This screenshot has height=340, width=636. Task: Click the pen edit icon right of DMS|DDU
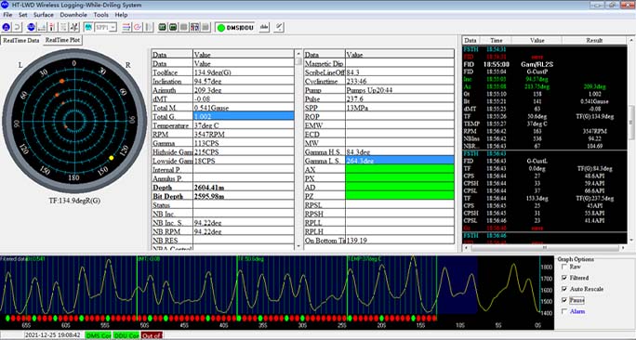(x=279, y=27)
